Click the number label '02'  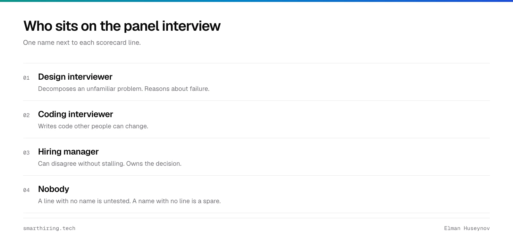point(26,115)
